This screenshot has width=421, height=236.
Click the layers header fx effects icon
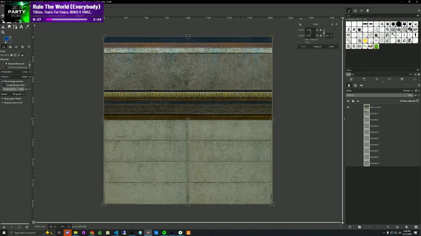pyautogui.click(x=358, y=101)
